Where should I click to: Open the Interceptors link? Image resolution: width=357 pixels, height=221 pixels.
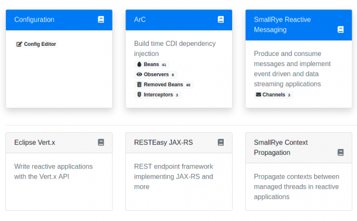[x=158, y=95]
